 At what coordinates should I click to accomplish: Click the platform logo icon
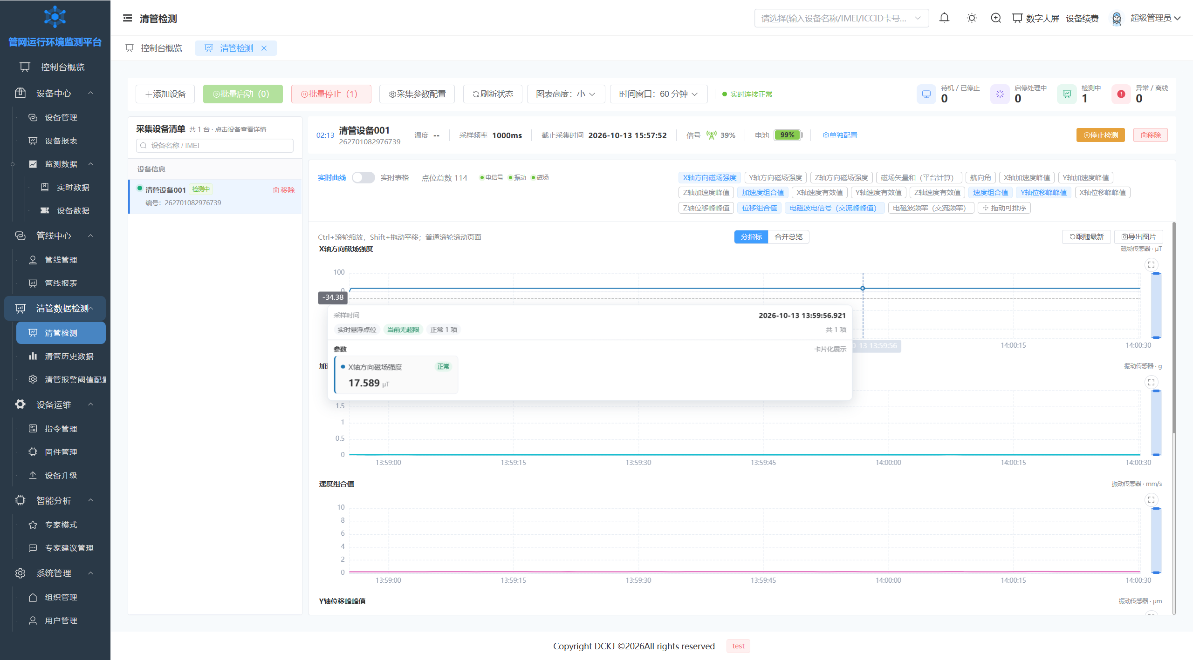tap(55, 17)
